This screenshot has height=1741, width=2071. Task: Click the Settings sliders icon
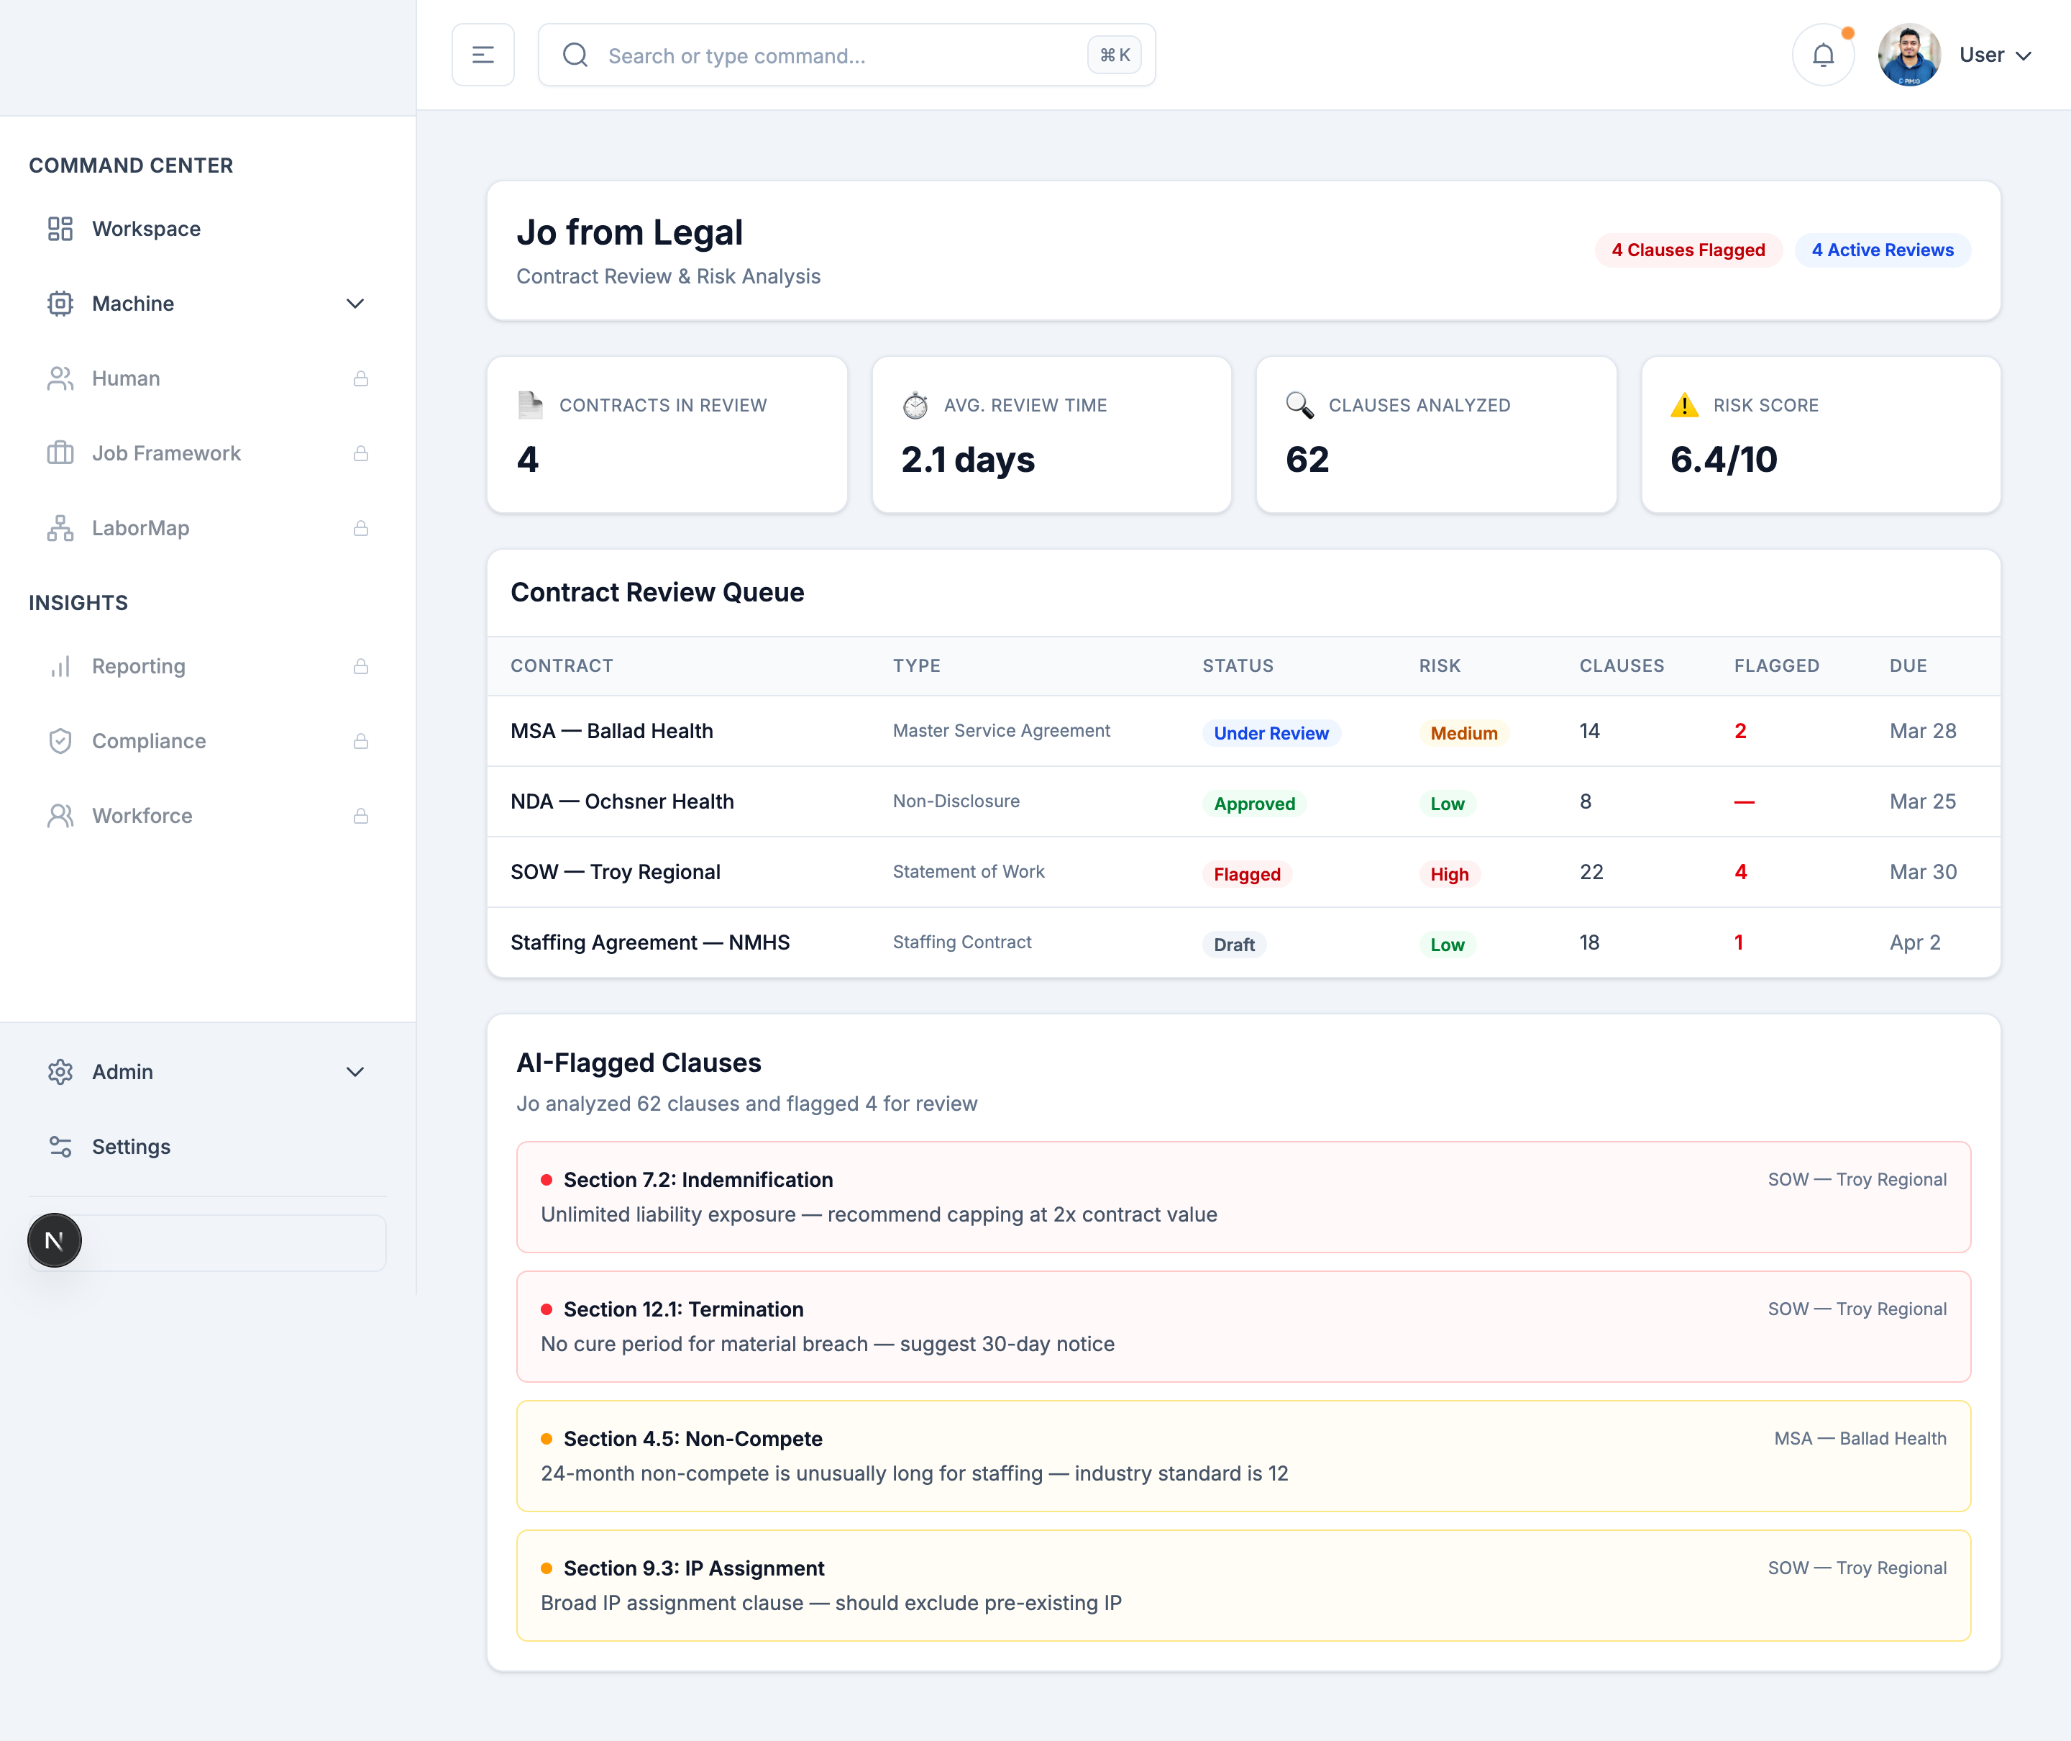(x=60, y=1147)
